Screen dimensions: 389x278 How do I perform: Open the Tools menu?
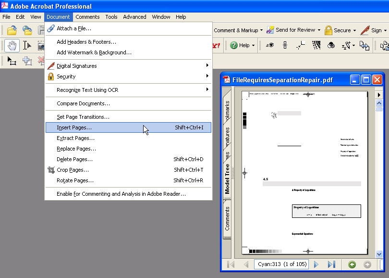[111, 17]
